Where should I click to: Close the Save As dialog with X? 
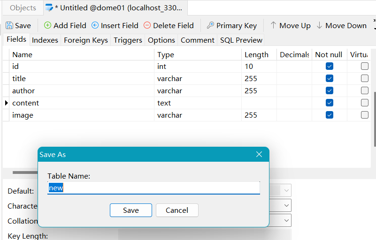259,154
